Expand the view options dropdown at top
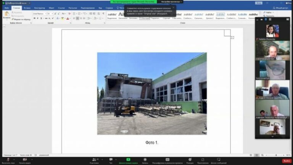 (x=170, y=2)
